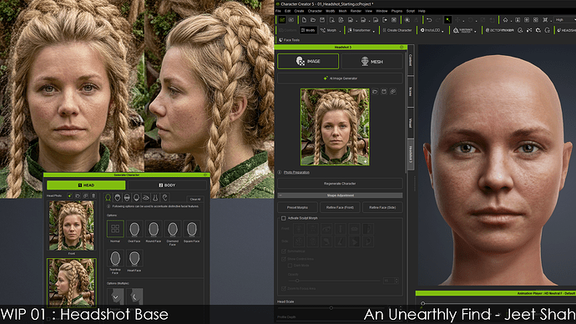Click the load photo folder icon beside Head Photo
This screenshot has height=324, width=576.
(x=78, y=195)
